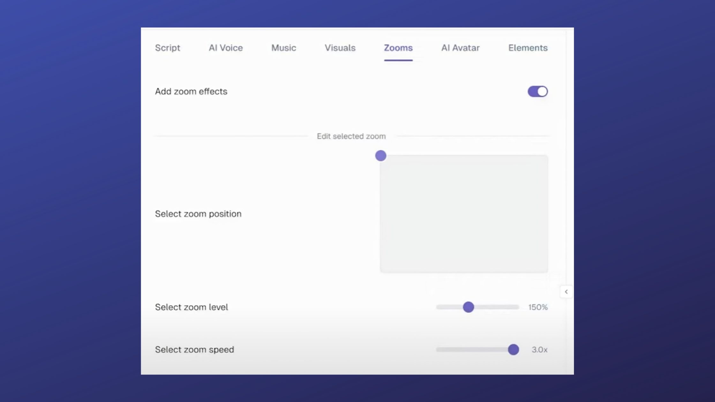Open the AI Avatar tab
Image resolution: width=715 pixels, height=402 pixels.
[x=460, y=48]
